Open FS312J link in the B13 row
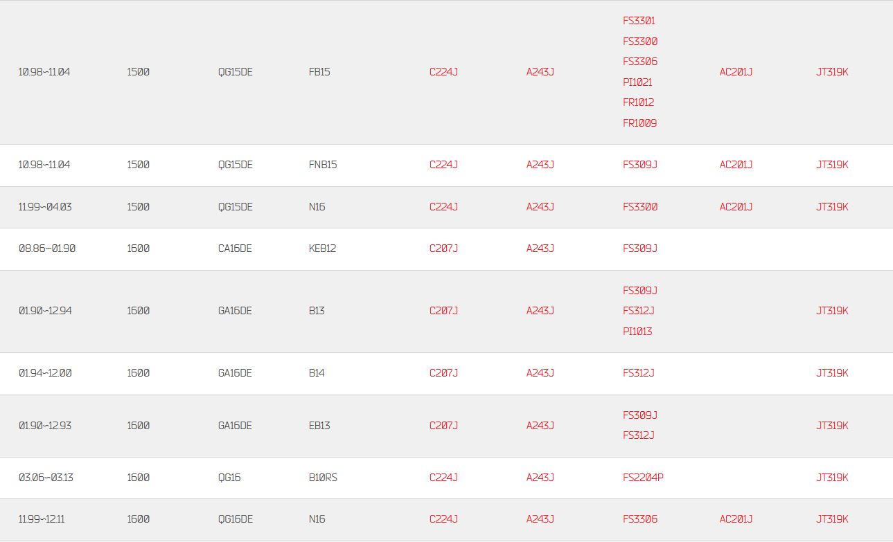Screen dimensions: 893x542 (638, 311)
